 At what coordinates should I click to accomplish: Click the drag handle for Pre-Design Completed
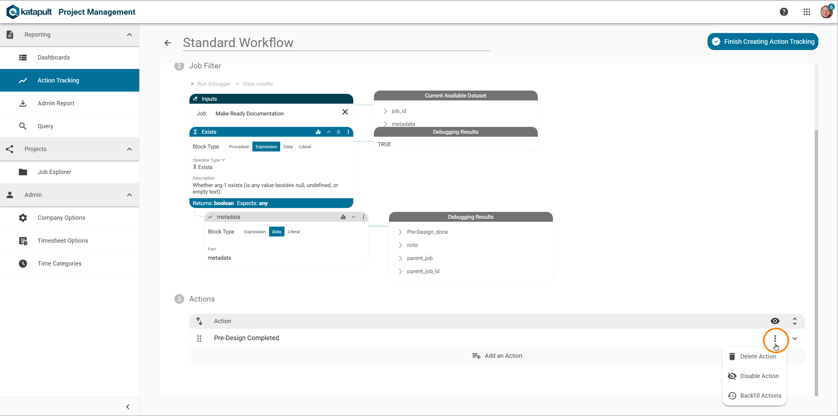(199, 338)
